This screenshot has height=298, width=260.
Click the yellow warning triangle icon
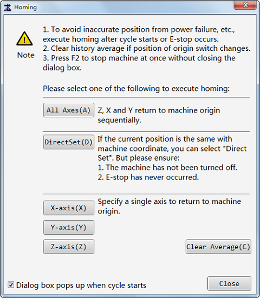[24, 38]
